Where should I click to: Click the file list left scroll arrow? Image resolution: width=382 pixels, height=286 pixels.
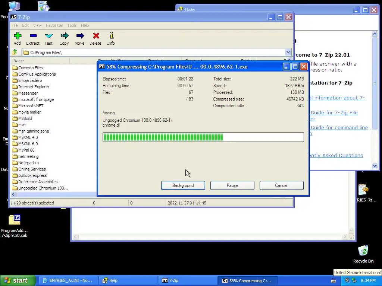point(13,194)
